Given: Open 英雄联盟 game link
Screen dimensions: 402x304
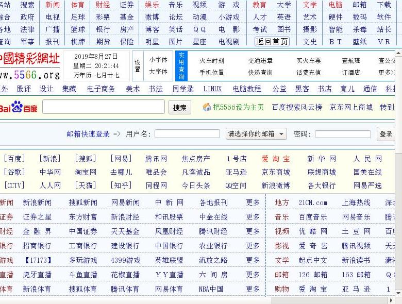Looking at the screenshot, I should pyautogui.click(x=169, y=260).
